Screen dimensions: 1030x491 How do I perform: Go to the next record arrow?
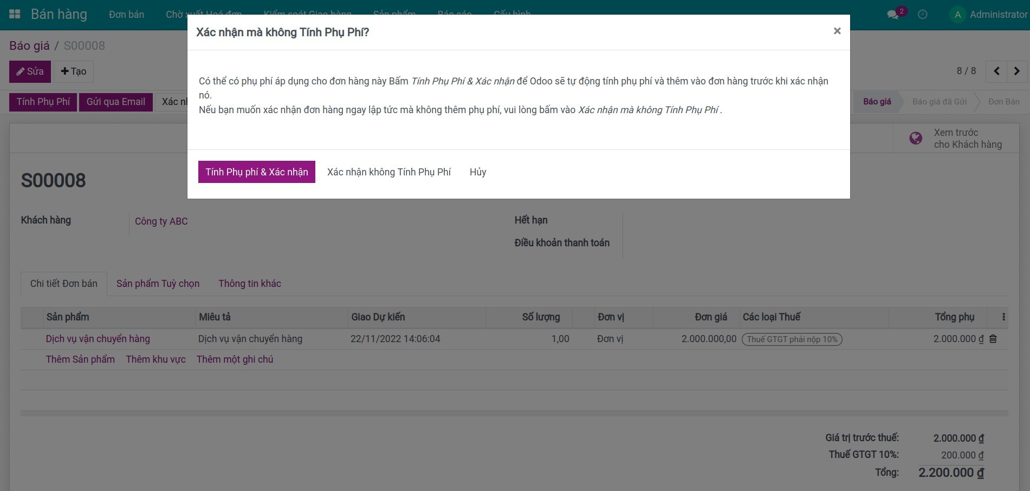[x=1016, y=71]
